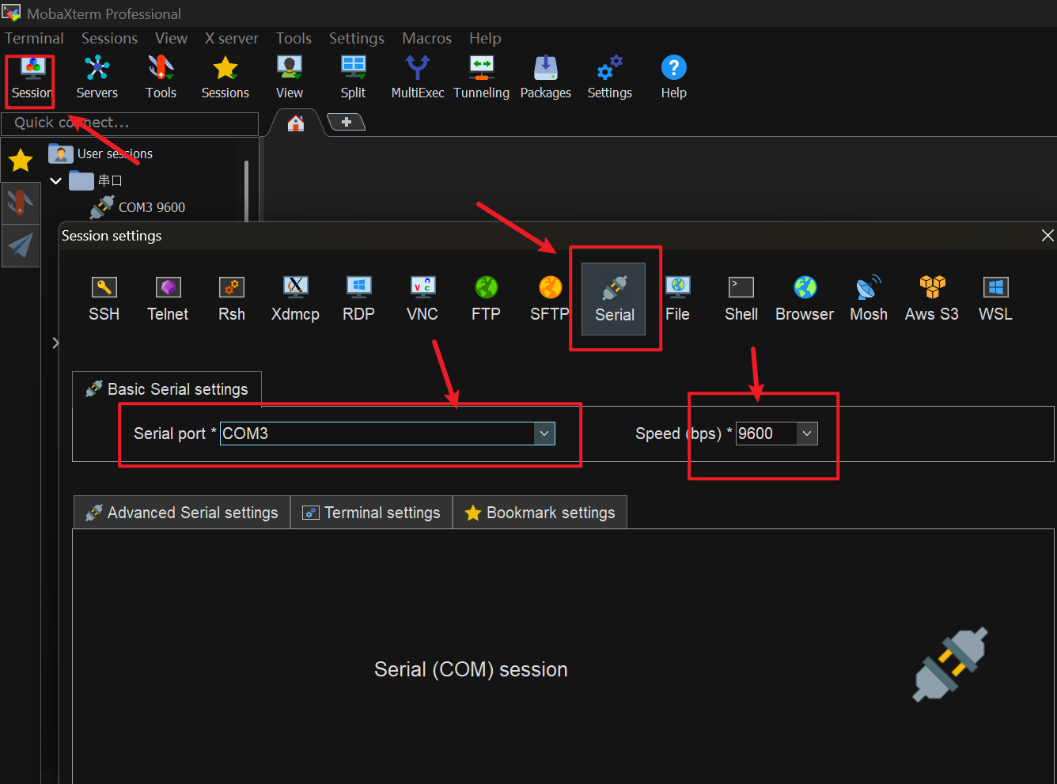
Task: Open the Sessions star toolbar icon
Action: [x=225, y=78]
